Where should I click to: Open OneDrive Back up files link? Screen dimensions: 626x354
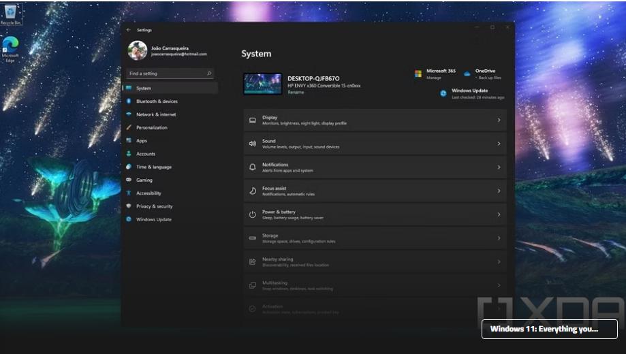coord(490,78)
